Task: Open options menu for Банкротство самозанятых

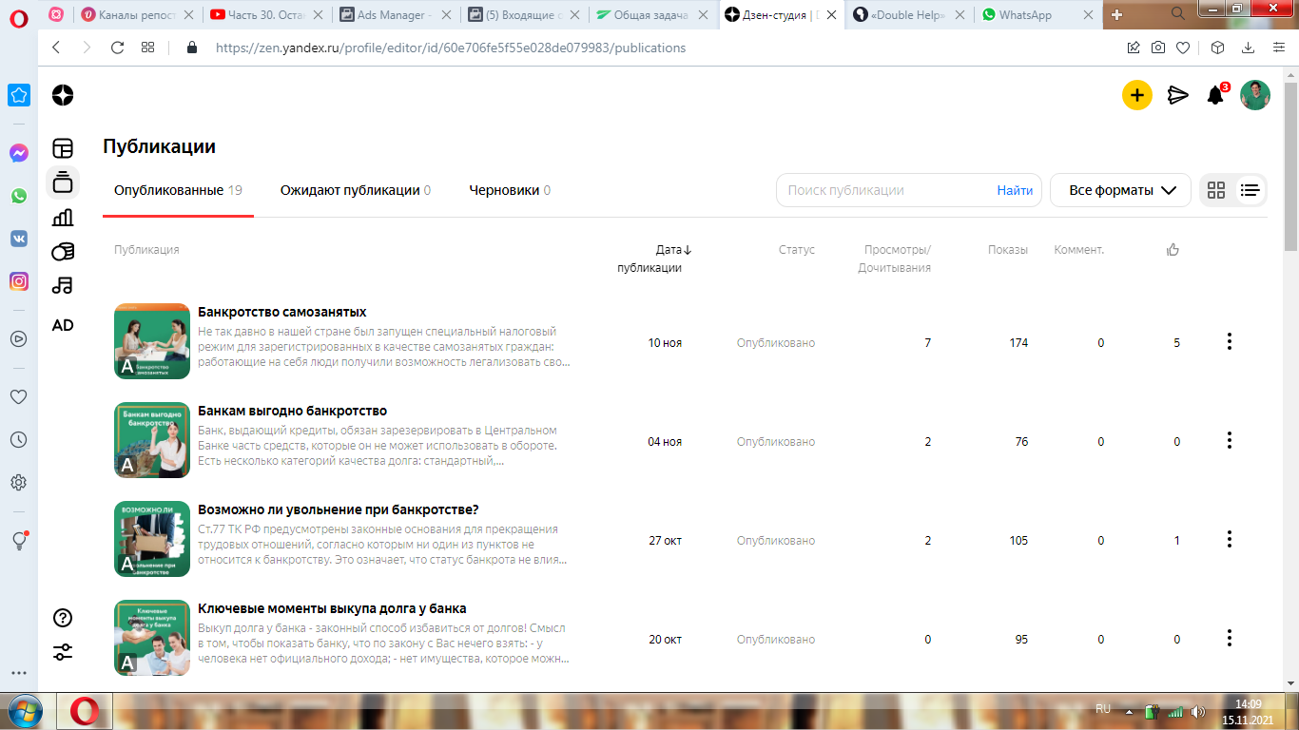Action: point(1229,341)
